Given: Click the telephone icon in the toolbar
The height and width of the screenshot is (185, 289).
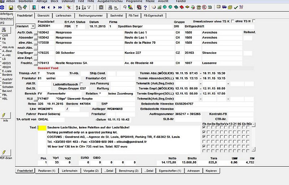Looking at the screenshot, I should click(199, 7).
